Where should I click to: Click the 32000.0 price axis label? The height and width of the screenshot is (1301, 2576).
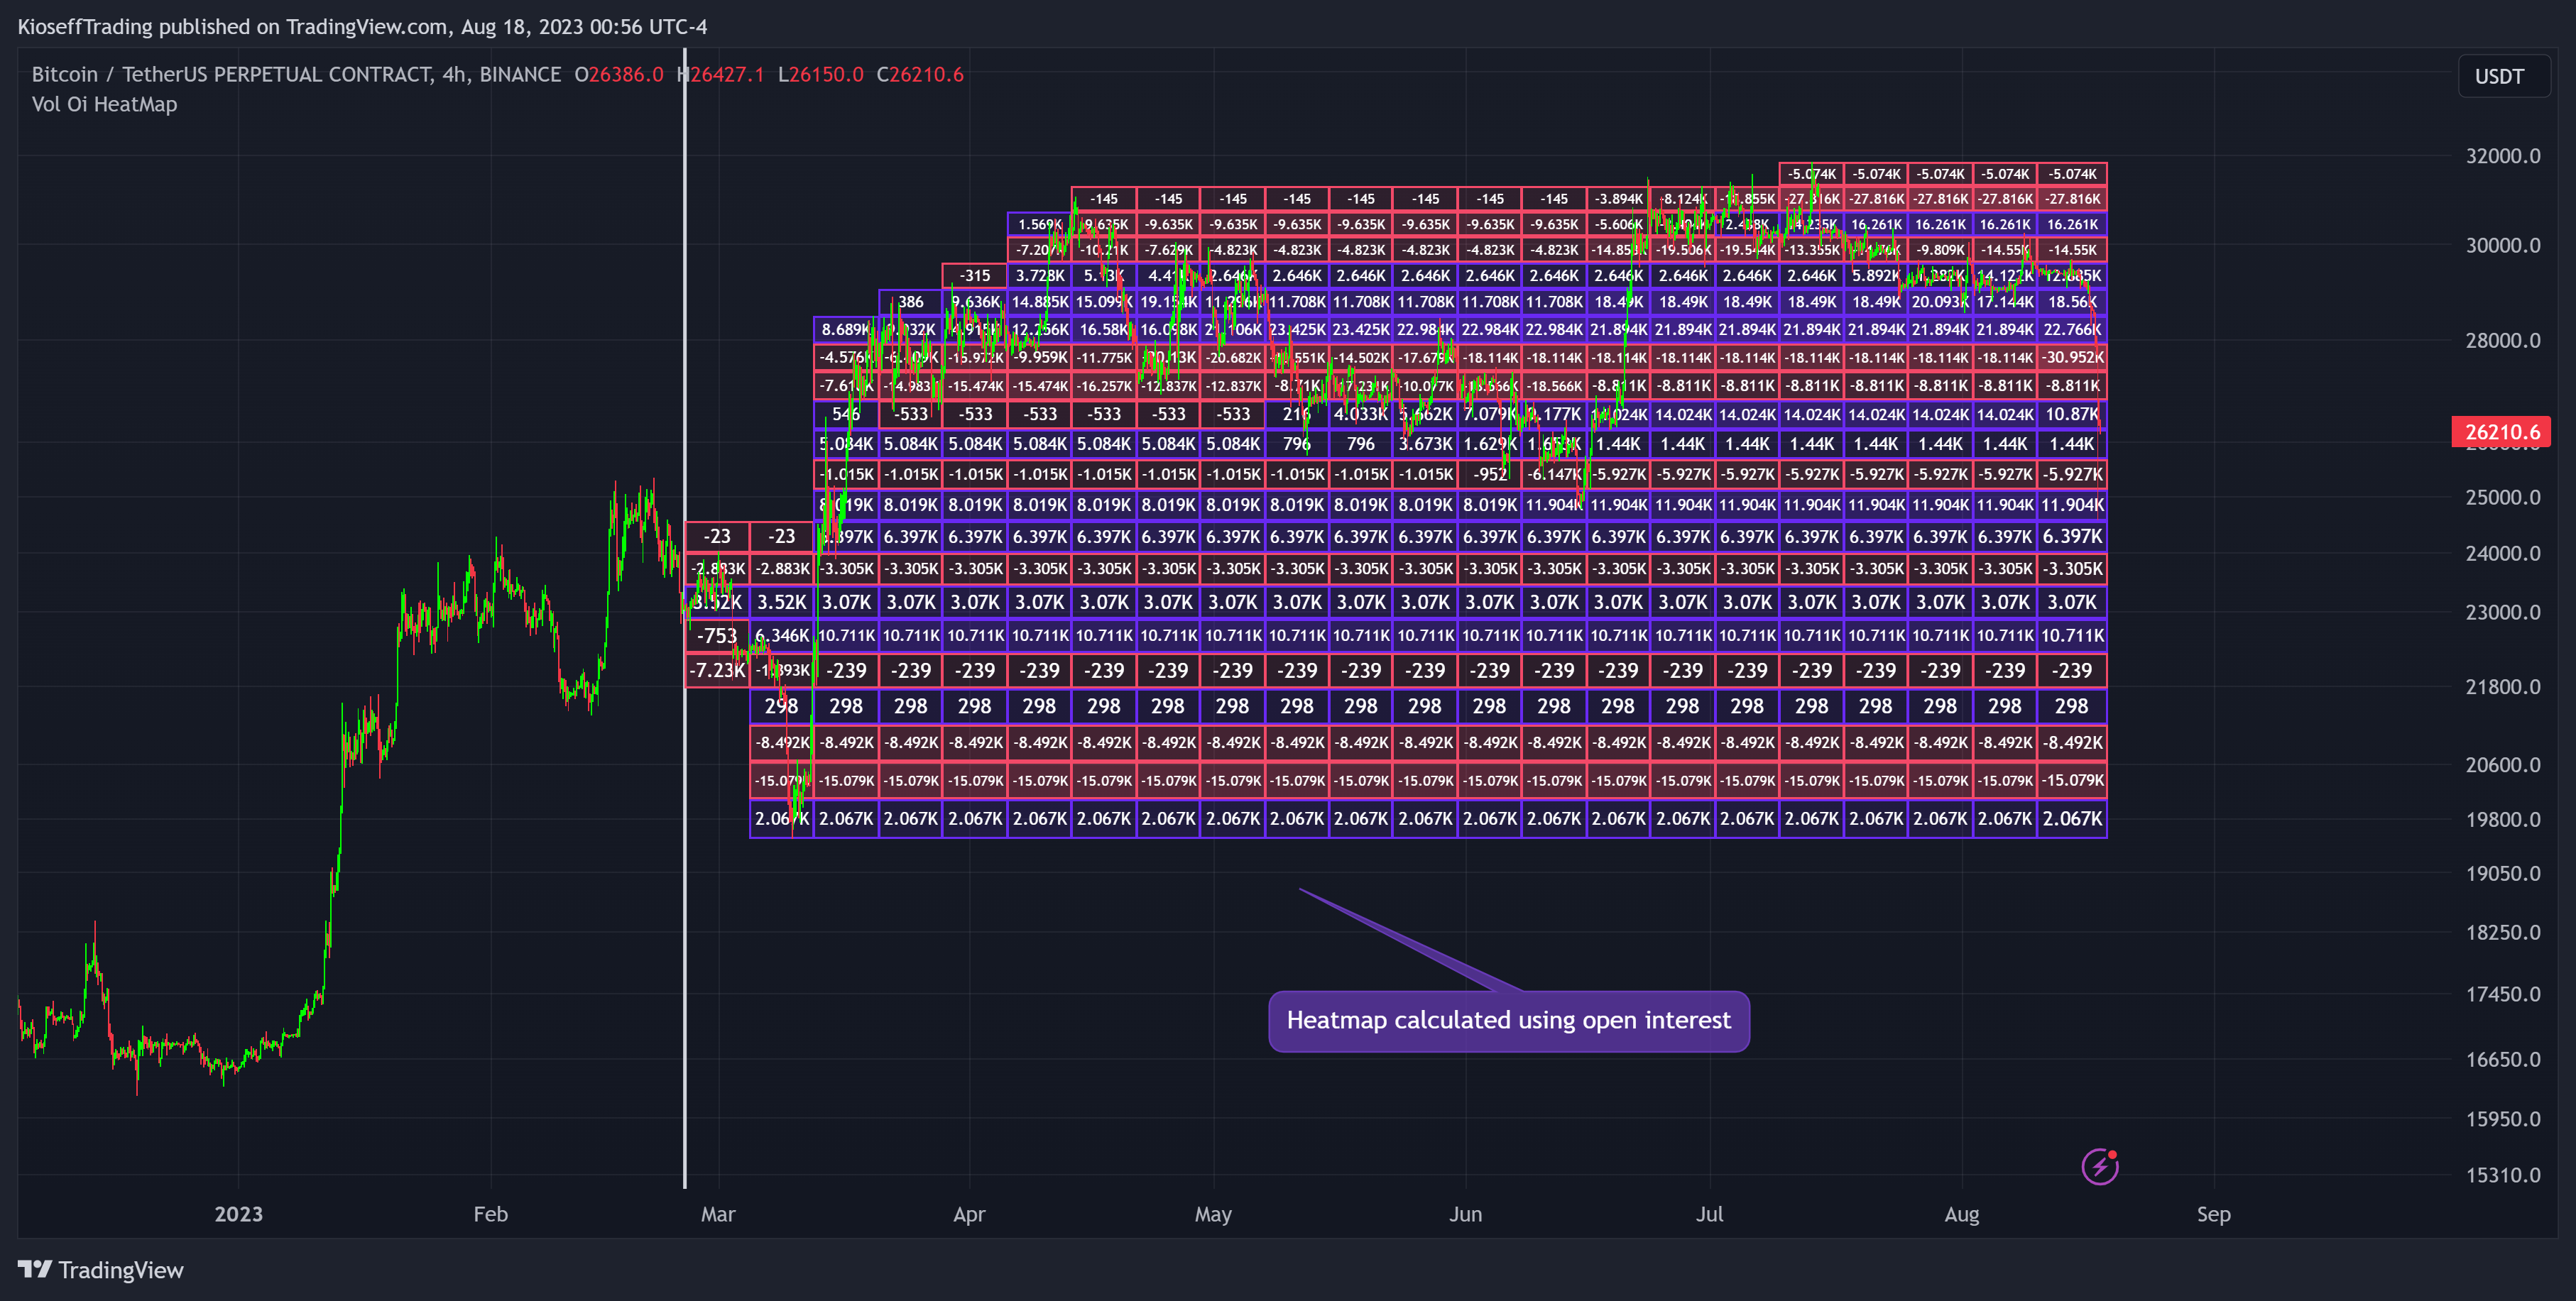tap(2503, 156)
